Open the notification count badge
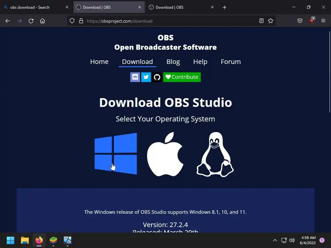331x248 pixels. point(322,240)
